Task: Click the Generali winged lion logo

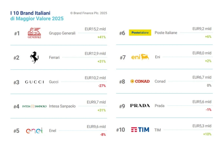Action: (x=34, y=33)
